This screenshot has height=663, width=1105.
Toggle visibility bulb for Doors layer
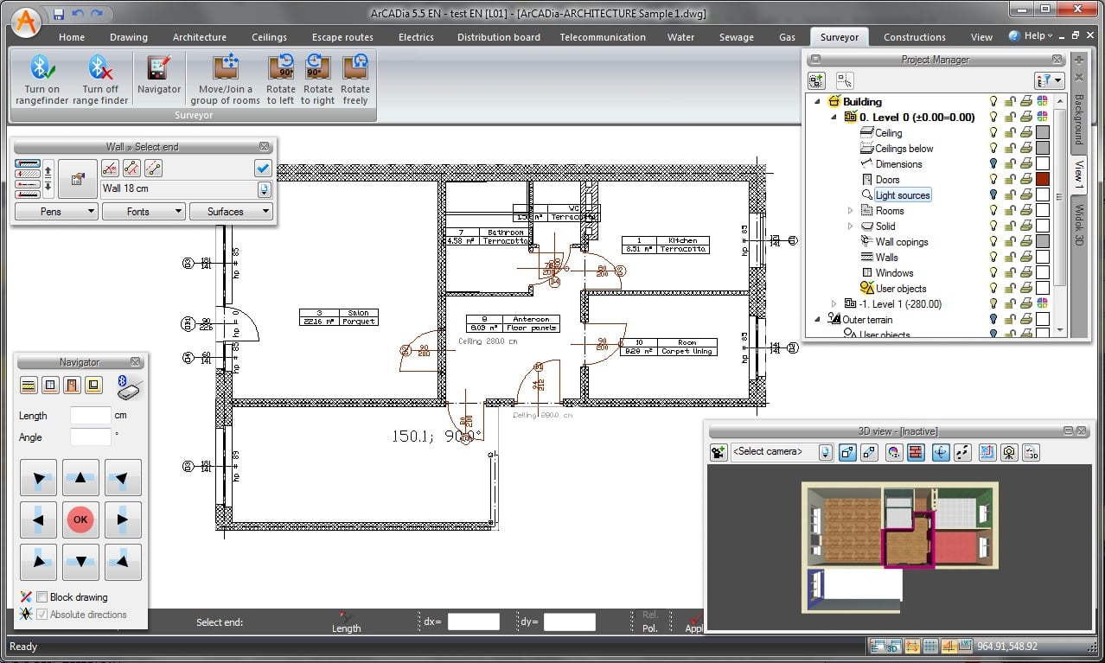(993, 180)
